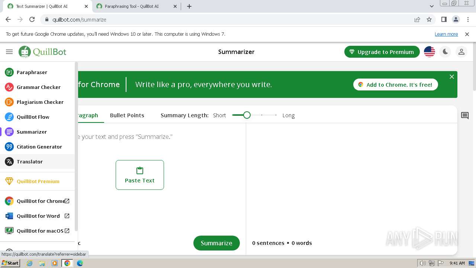Switch to Bullet Points tab
Image resolution: width=476 pixels, height=268 pixels.
pyautogui.click(x=127, y=115)
